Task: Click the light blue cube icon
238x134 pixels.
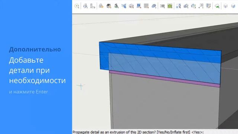Action: tap(233, 6)
